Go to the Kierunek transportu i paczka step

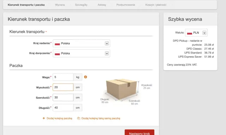coord(26,5)
